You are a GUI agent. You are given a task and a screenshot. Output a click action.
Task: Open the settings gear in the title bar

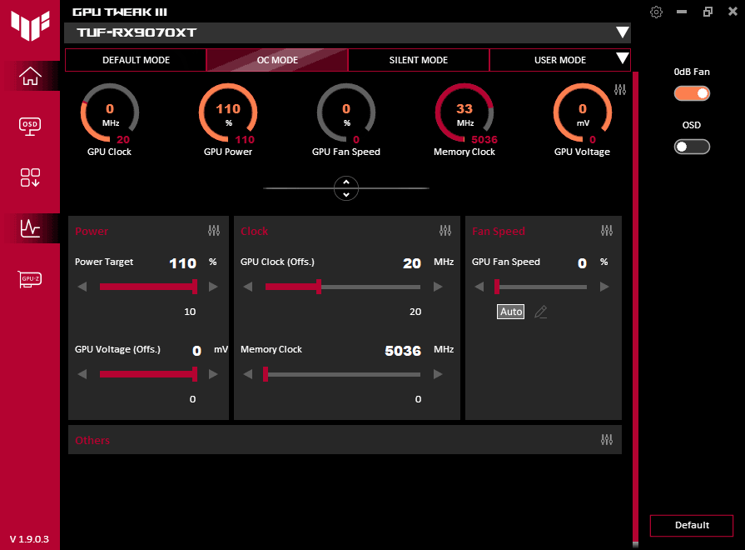coord(656,12)
